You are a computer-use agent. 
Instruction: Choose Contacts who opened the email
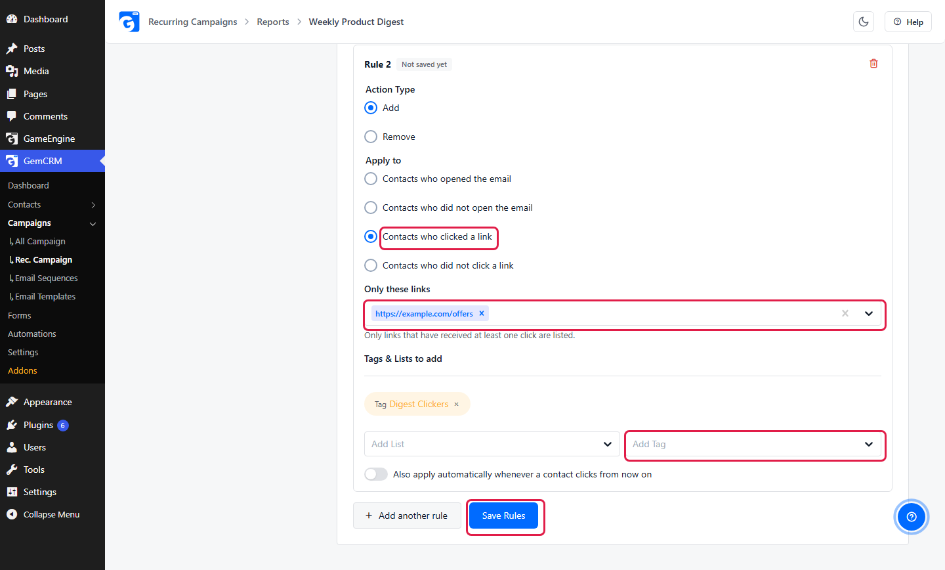371,179
